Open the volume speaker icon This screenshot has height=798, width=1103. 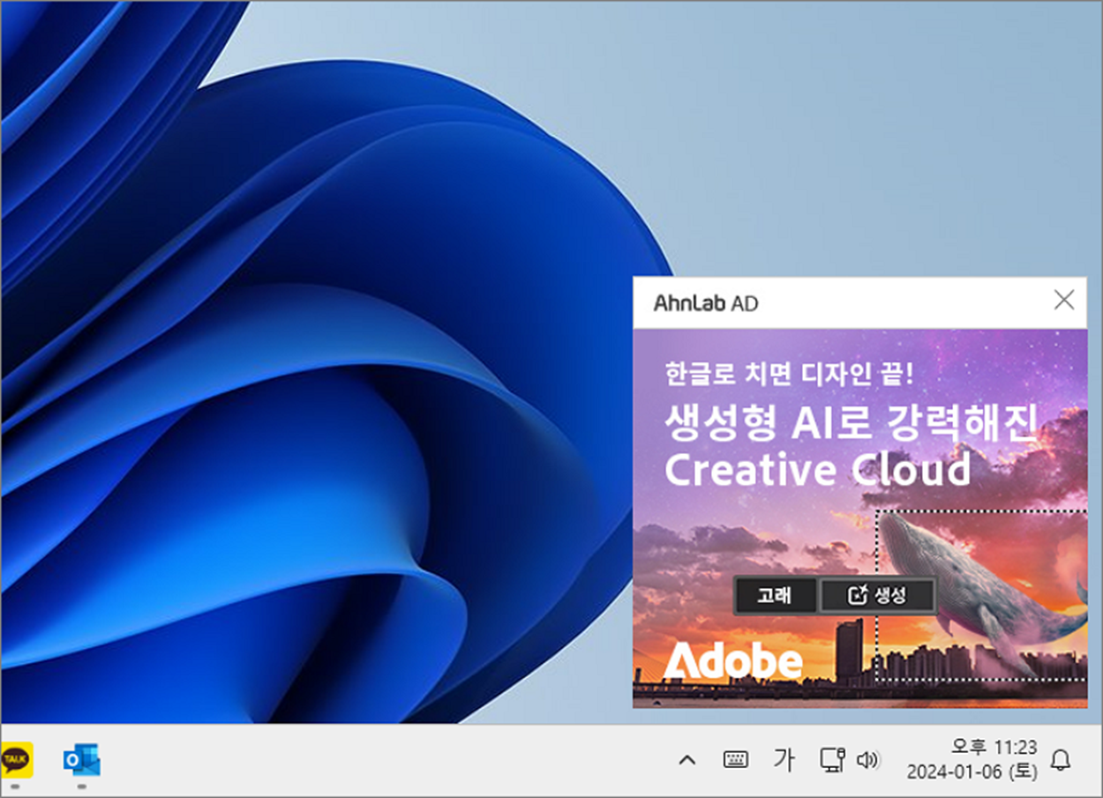[x=868, y=759]
